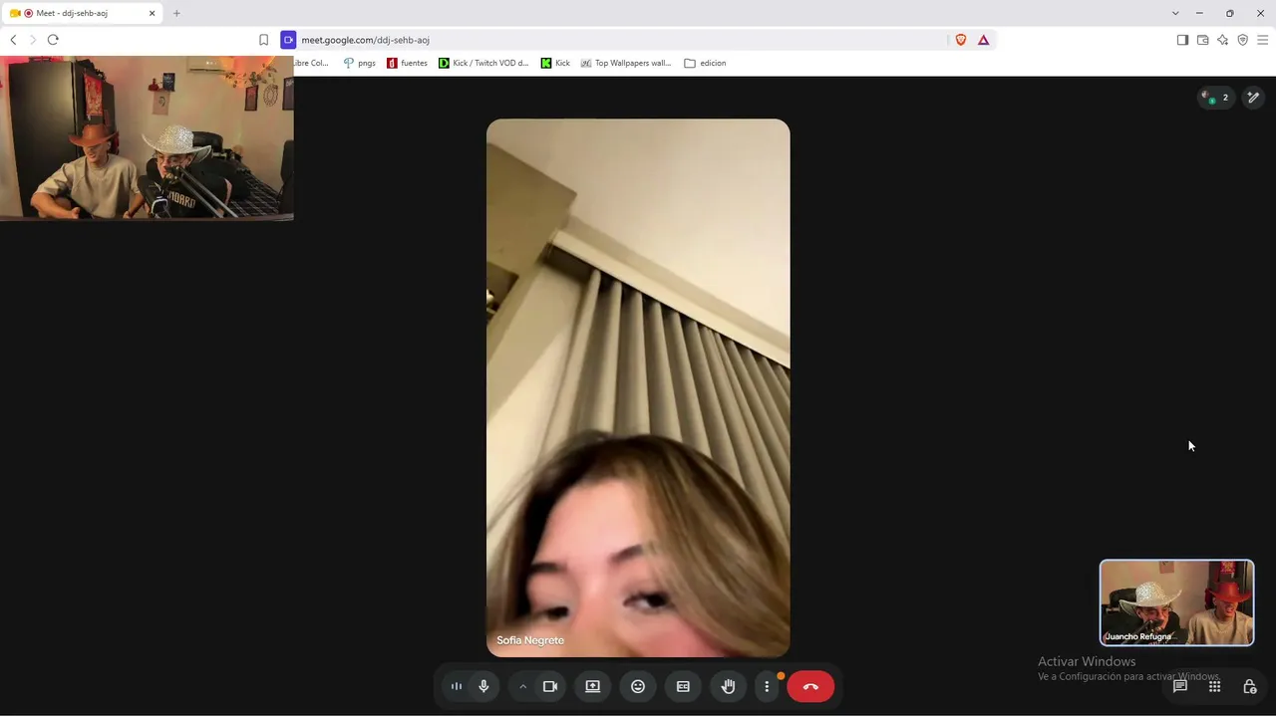Viewport: 1276px width, 717px height.
Task: Select Sofia Negrete's video tile
Action: point(638,387)
